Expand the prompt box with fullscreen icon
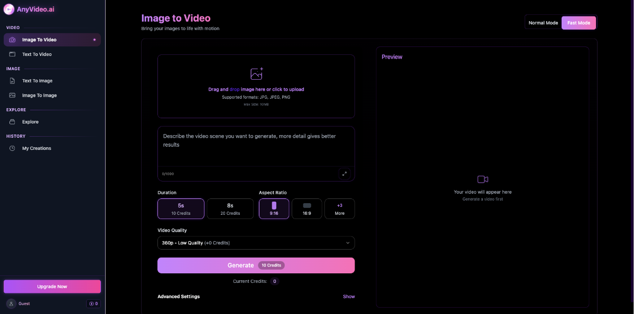634x314 pixels. click(344, 174)
